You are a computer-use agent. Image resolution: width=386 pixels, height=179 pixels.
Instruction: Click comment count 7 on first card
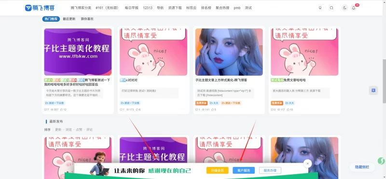(x=46, y=110)
